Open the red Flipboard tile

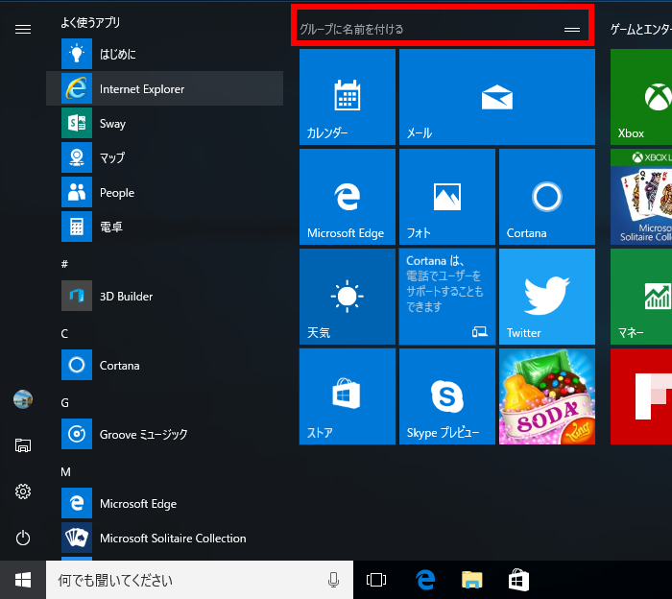pyautogui.click(x=641, y=396)
